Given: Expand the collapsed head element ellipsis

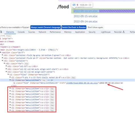Looking at the screenshot, I should point(5,42).
